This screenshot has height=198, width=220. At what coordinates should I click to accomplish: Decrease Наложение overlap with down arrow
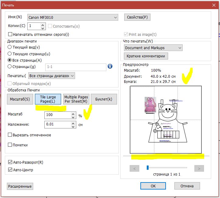(73, 127)
